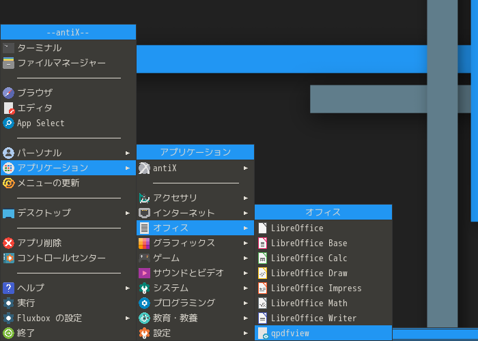Click the ヘルプ question mark icon
Image resolution: width=478 pixels, height=341 pixels.
8,288
